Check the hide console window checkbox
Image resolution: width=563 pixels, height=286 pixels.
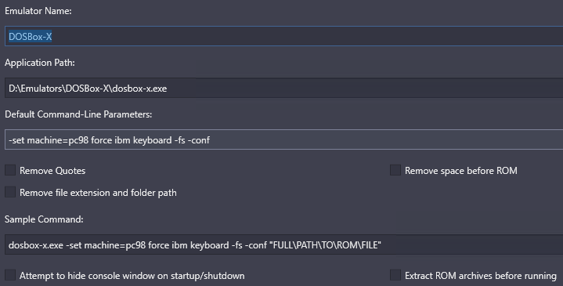10,275
